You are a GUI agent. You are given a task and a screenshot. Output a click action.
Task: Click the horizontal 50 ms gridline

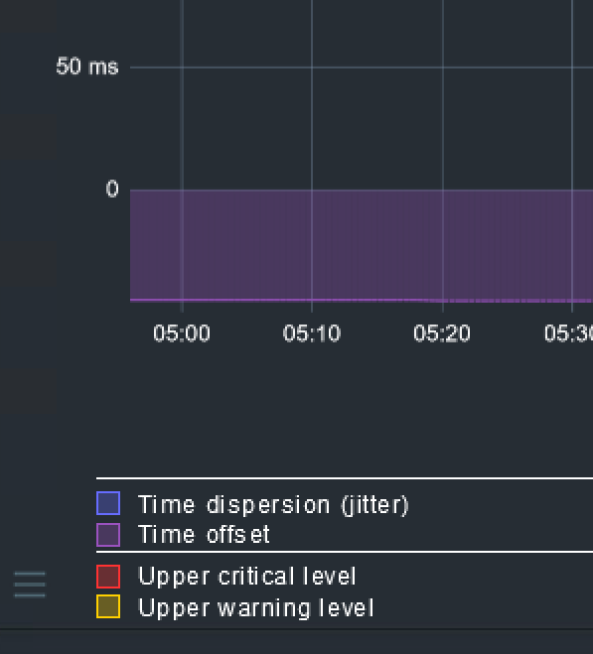(x=362, y=67)
